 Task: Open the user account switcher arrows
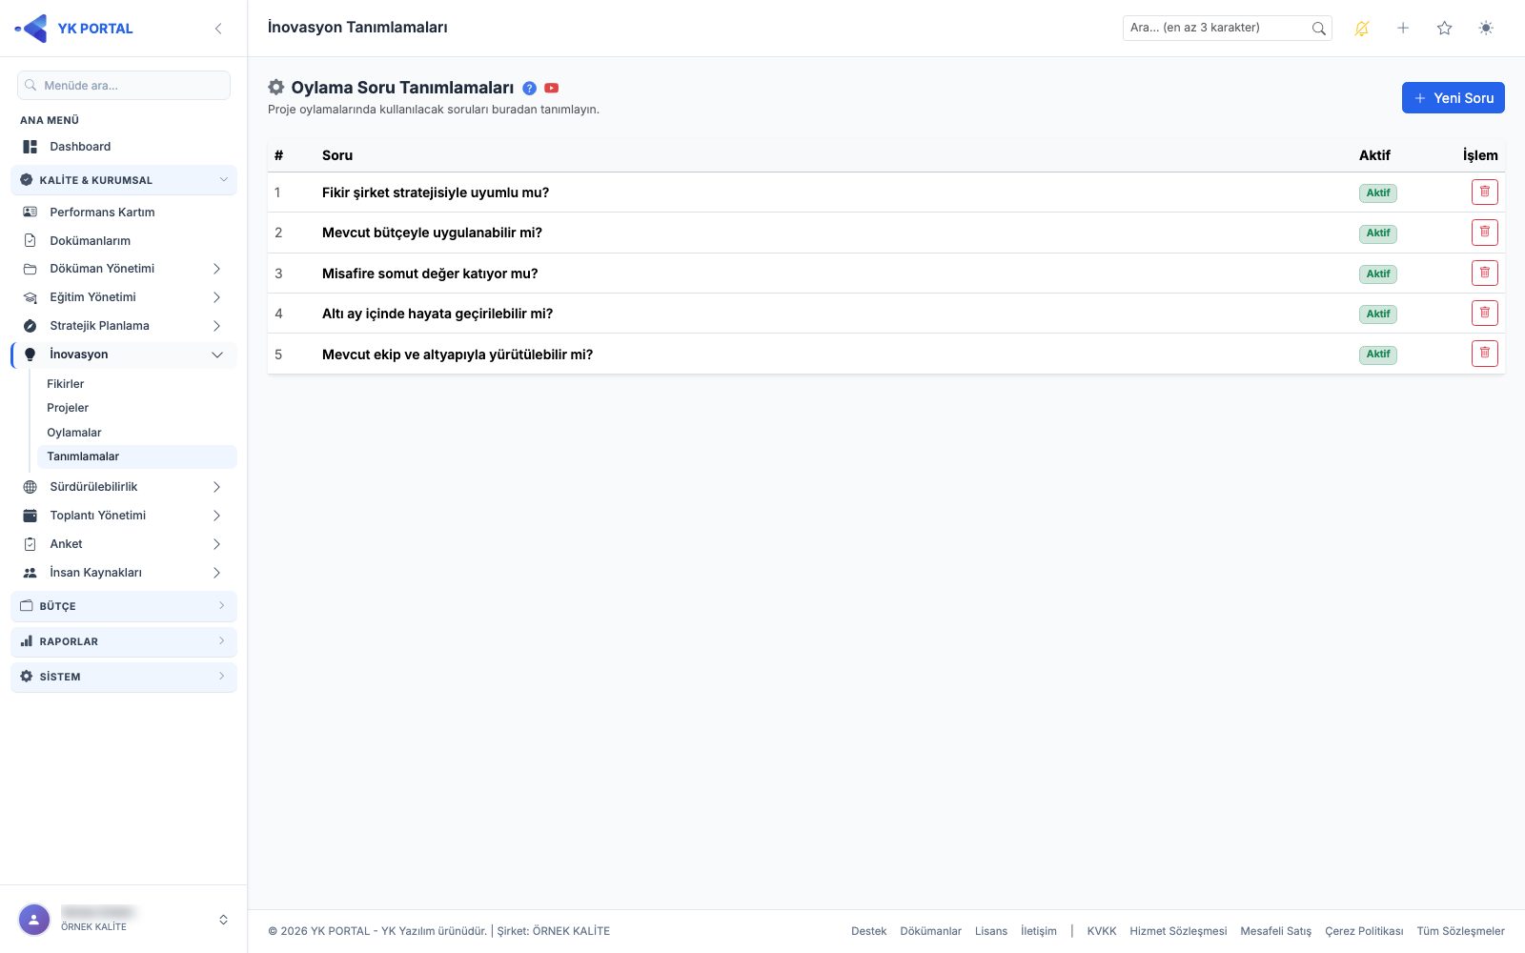pyautogui.click(x=223, y=920)
